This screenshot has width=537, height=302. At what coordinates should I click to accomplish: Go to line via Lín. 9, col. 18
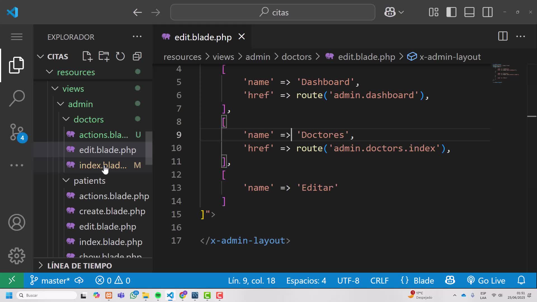(251, 280)
